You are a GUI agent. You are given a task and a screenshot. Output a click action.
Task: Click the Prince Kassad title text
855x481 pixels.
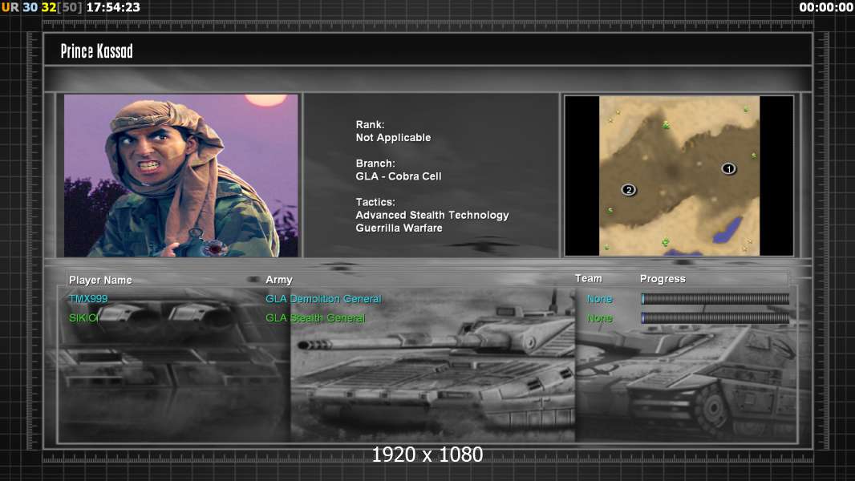tap(96, 51)
